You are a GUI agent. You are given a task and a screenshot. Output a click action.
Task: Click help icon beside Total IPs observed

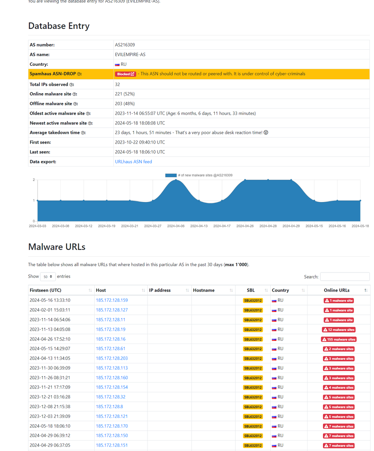(71, 85)
